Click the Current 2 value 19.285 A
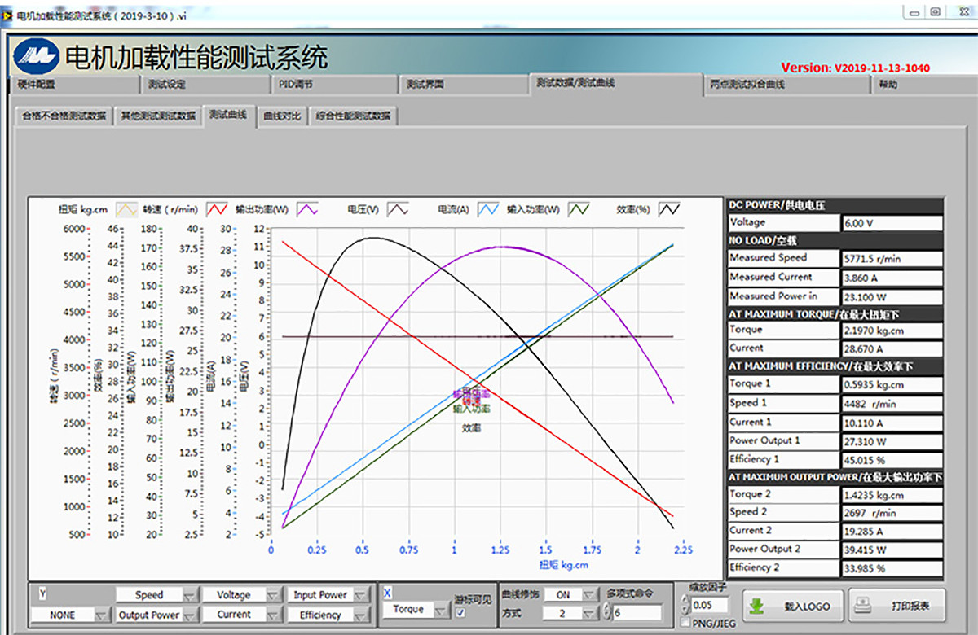This screenshot has width=978, height=635. [x=892, y=532]
